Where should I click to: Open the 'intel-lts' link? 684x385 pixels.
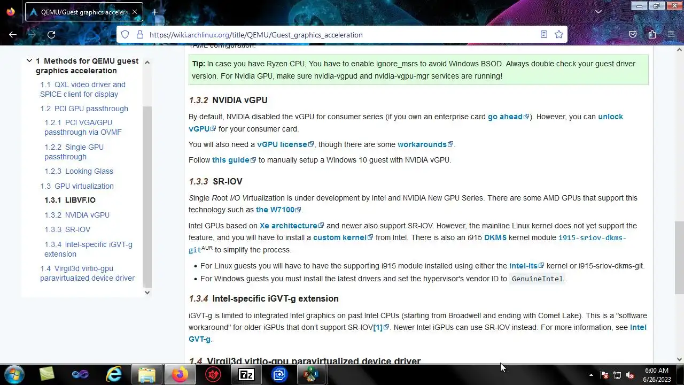pyautogui.click(x=526, y=266)
